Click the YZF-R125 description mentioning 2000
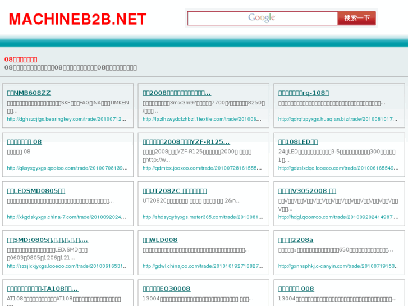Viewport: 408px width, 306px height. coord(197,156)
